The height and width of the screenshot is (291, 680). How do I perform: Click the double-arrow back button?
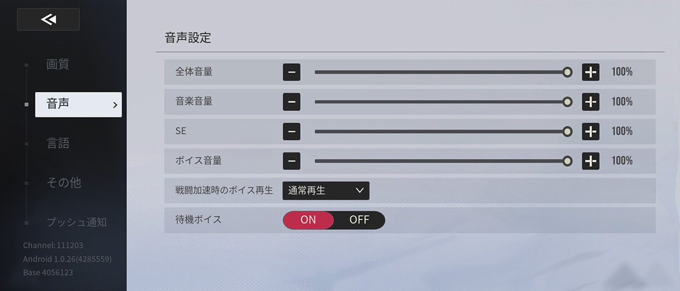(48, 20)
